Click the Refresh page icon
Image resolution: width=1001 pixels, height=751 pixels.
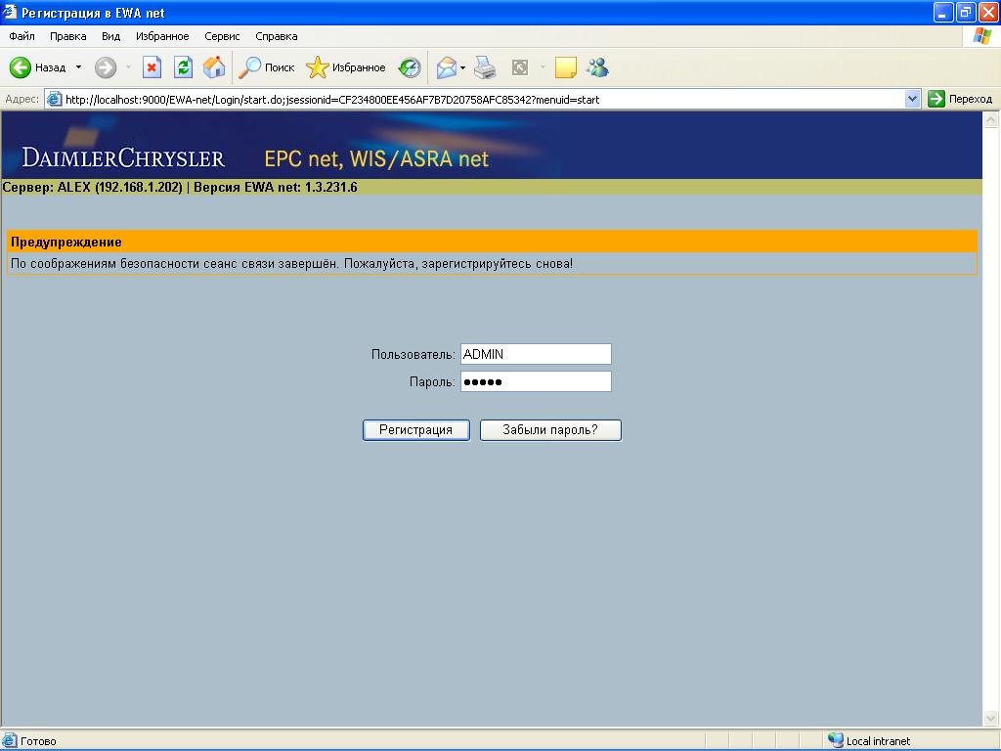coord(183,67)
